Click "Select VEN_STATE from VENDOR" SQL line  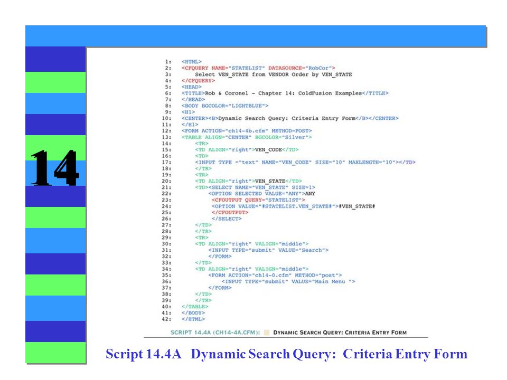pyautogui.click(x=273, y=74)
